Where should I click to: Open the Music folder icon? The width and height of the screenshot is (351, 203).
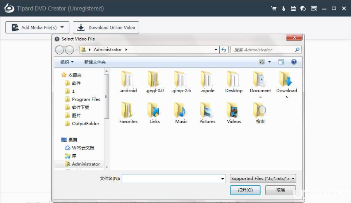pyautogui.click(x=181, y=110)
